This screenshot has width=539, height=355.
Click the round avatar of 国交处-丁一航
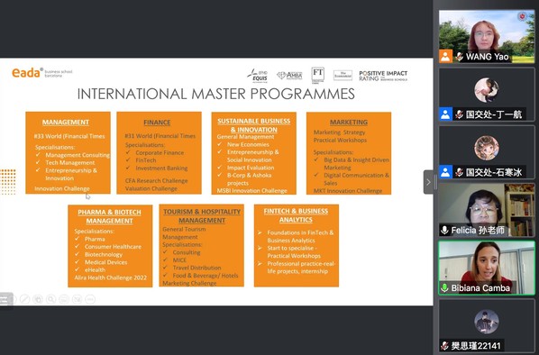[x=487, y=90]
